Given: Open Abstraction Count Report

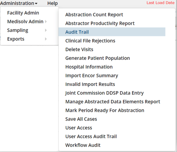Looking at the screenshot, I should pyautogui.click(x=94, y=14).
